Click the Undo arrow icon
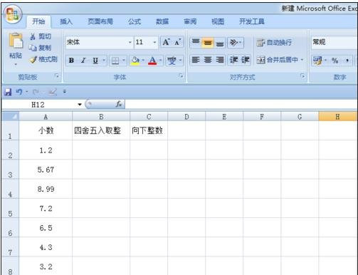This screenshot has width=358, height=275. [19, 92]
